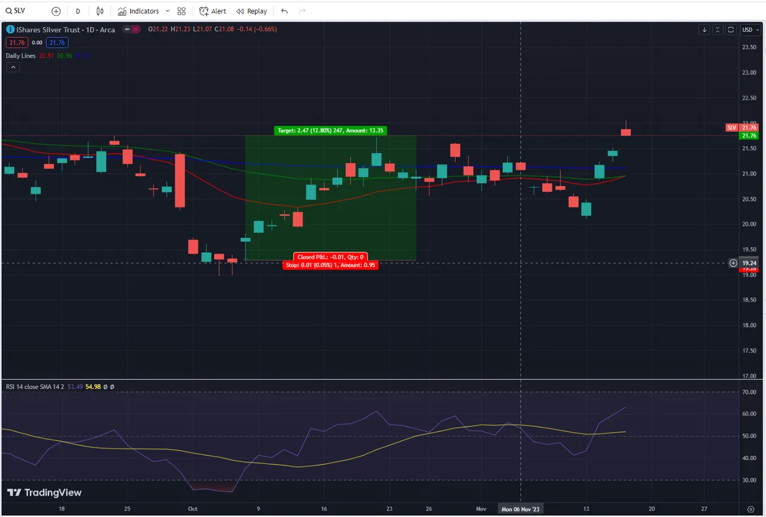
Task: Create a new Alert
Action: coord(213,11)
